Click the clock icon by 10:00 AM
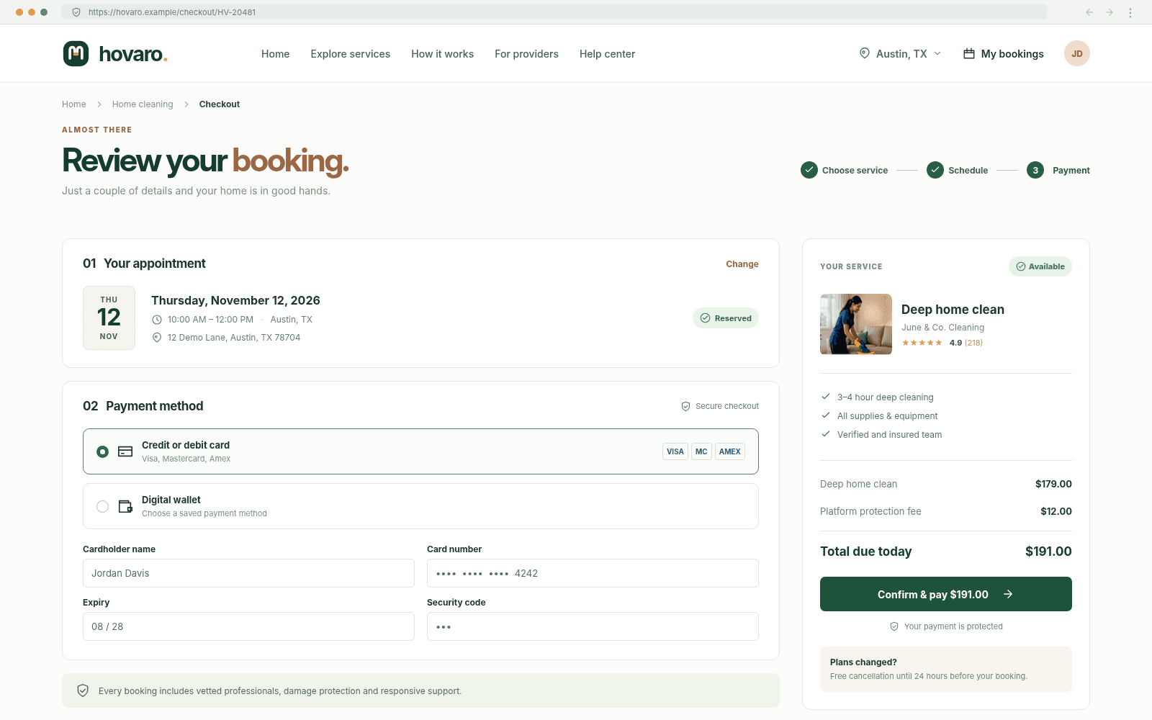This screenshot has height=720, width=1152. (x=157, y=320)
